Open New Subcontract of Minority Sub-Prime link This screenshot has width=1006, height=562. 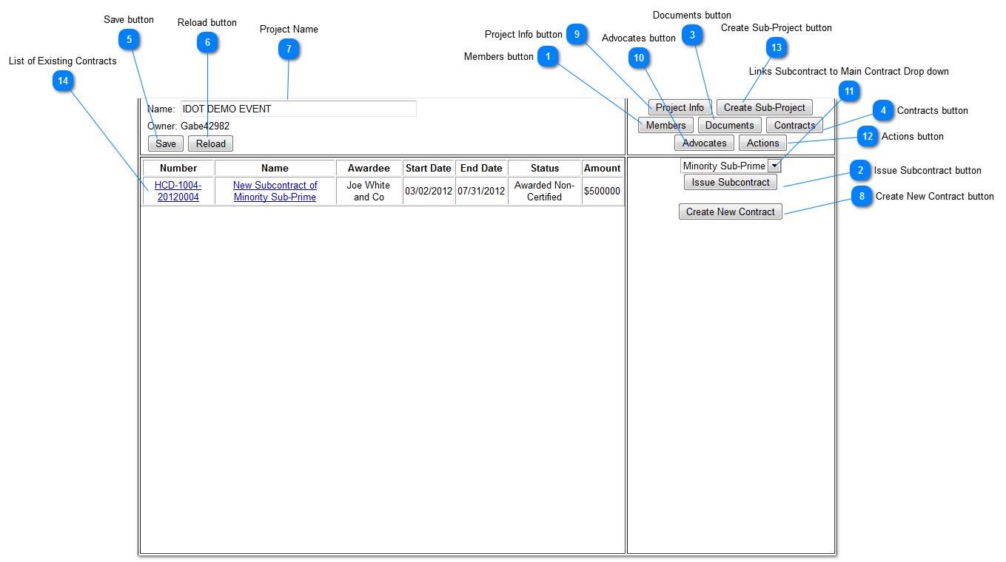pos(275,191)
